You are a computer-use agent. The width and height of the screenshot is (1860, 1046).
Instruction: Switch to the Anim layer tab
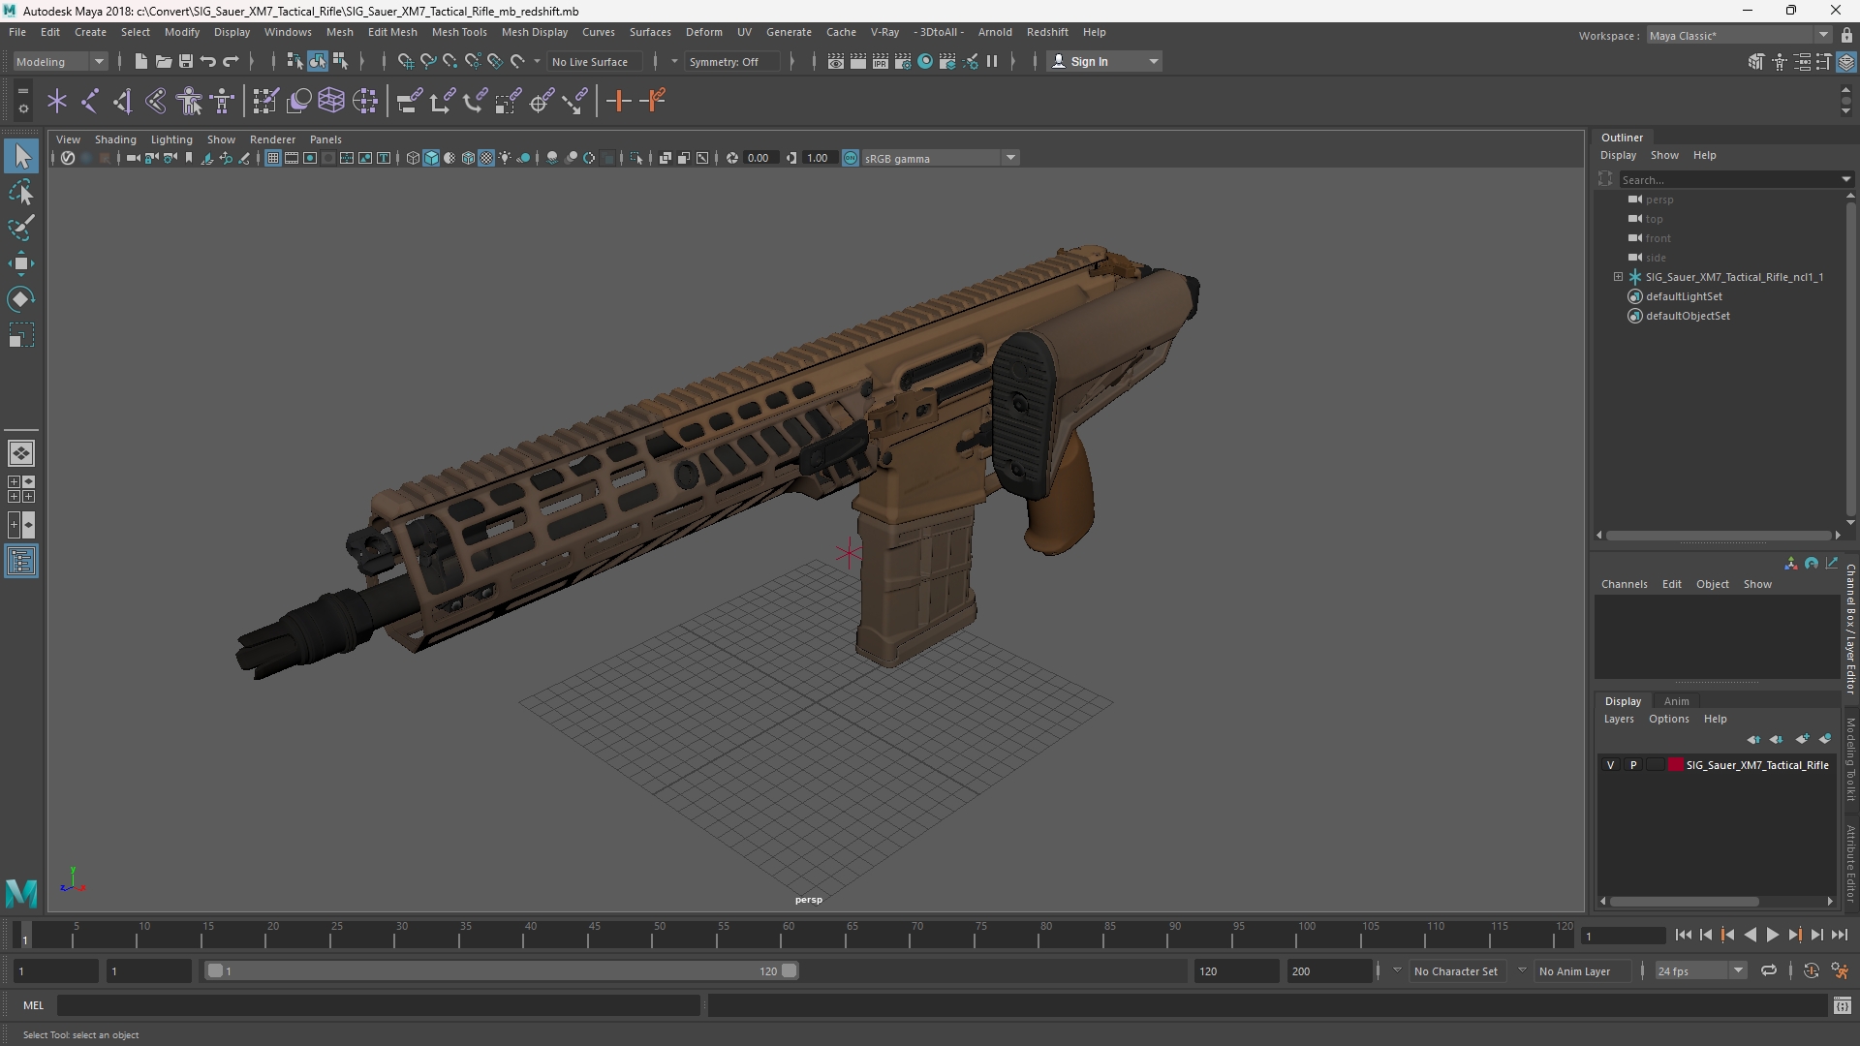point(1676,701)
